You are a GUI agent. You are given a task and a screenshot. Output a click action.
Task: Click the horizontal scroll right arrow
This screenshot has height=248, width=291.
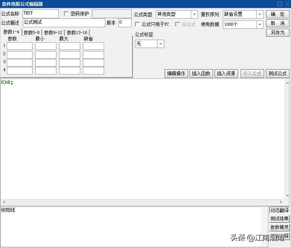click(x=281, y=202)
